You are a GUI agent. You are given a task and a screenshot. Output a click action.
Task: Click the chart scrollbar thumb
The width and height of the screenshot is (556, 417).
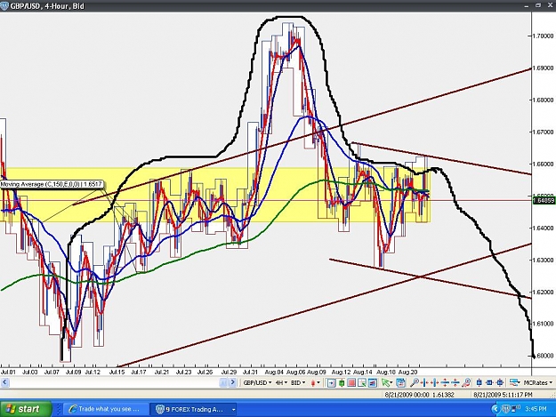[x=222, y=382]
